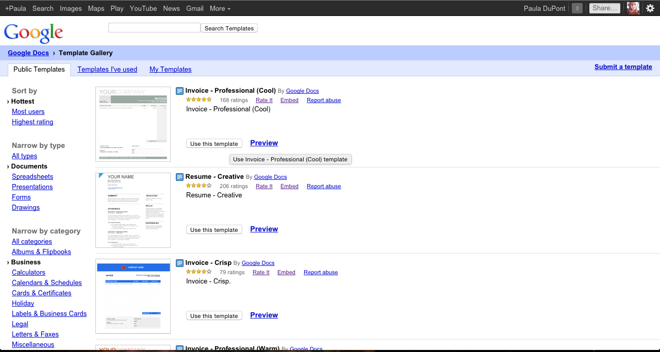Screen dimensions: 660x352
Task: Narrow type to Drawings
Action: 26,208
